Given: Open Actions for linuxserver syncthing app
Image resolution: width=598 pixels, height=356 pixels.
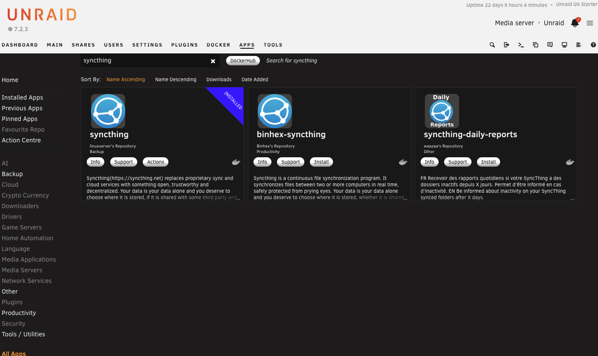Looking at the screenshot, I should tap(156, 162).
